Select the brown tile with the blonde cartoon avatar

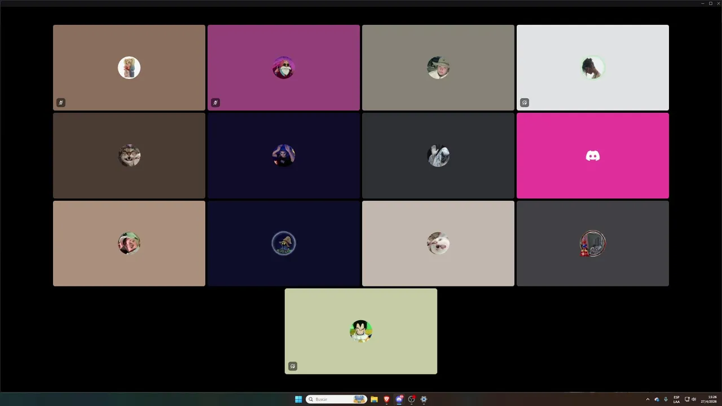(129, 68)
